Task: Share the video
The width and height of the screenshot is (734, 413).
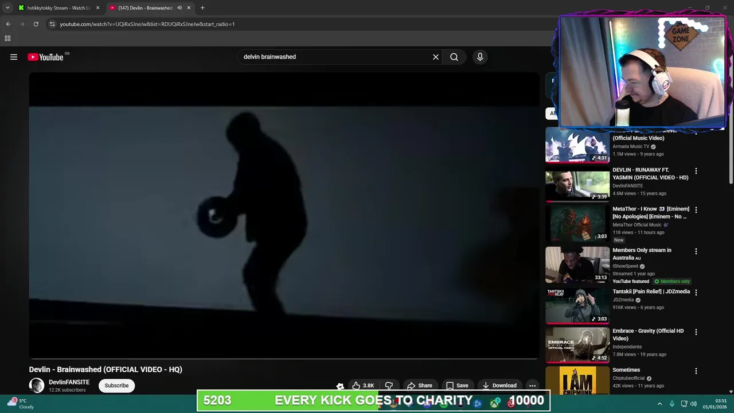Action: pyautogui.click(x=419, y=385)
